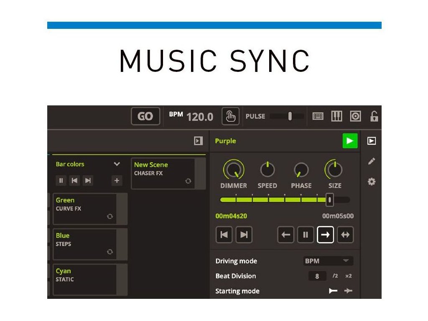
Task: Open the virtual keyboard icon
Action: coord(318,117)
